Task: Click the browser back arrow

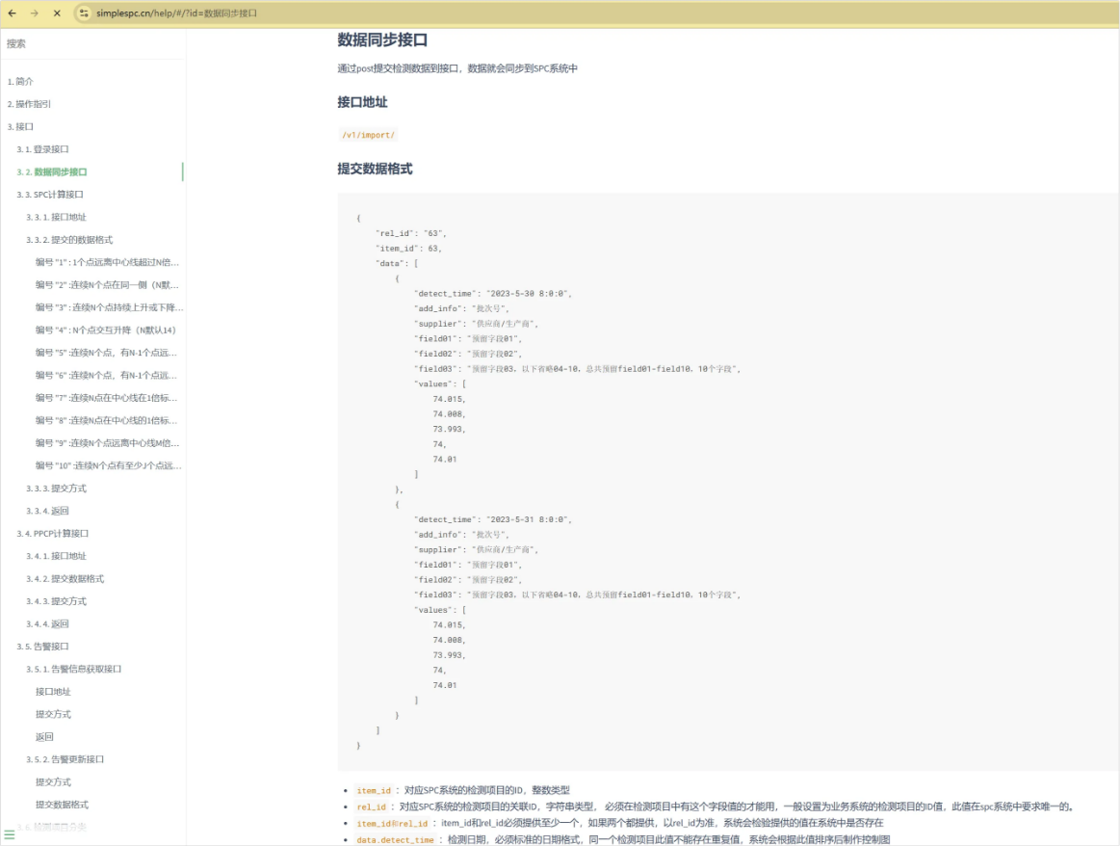Action: [x=12, y=13]
